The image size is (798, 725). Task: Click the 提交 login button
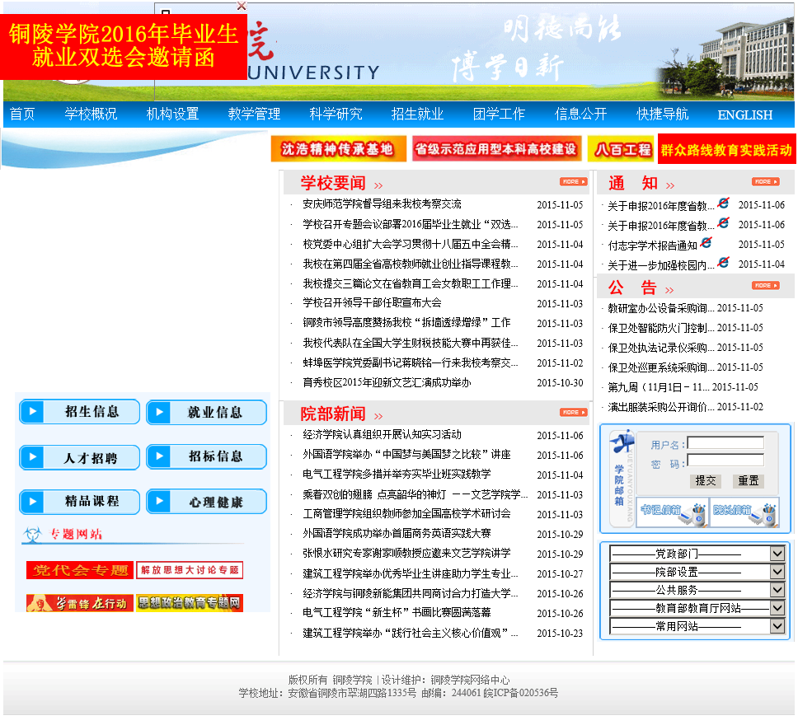click(706, 481)
